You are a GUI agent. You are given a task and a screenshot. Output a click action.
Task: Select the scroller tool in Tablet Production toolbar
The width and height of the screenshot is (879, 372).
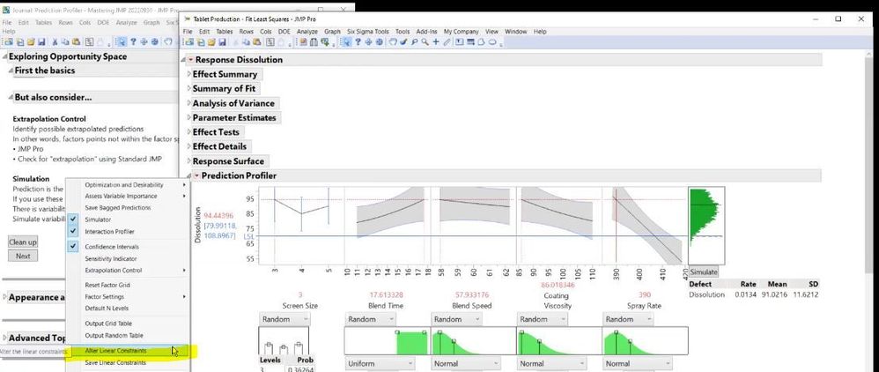pyautogui.click(x=379, y=42)
